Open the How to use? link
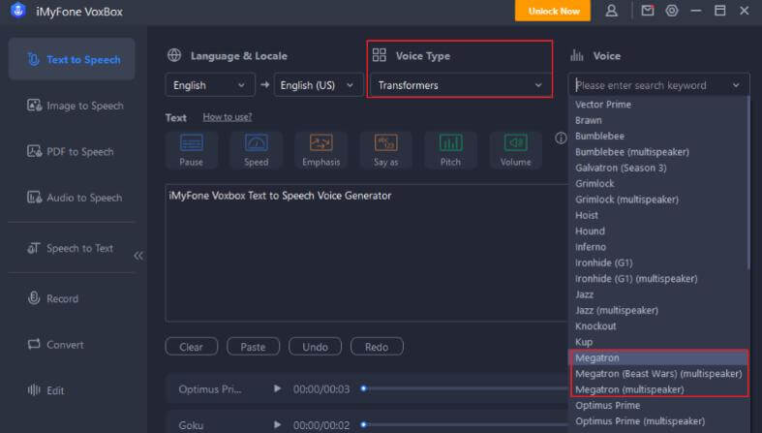The image size is (762, 433). (x=227, y=116)
